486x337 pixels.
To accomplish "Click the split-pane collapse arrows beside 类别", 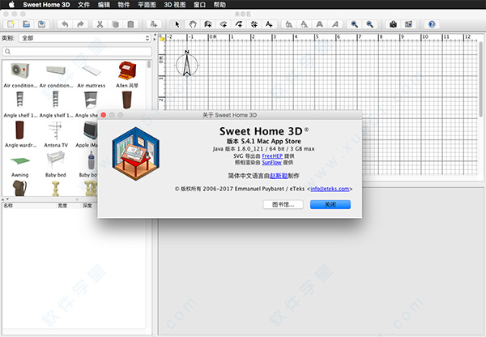I will [155, 38].
